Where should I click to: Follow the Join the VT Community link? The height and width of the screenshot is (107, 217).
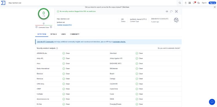45,42
